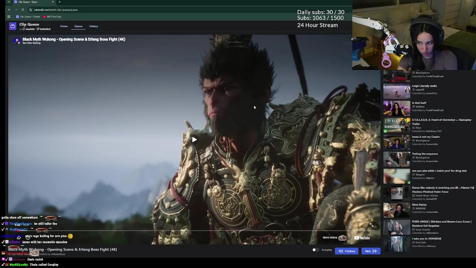Open the video title link at top
The image size is (476, 268).
click(x=74, y=39)
